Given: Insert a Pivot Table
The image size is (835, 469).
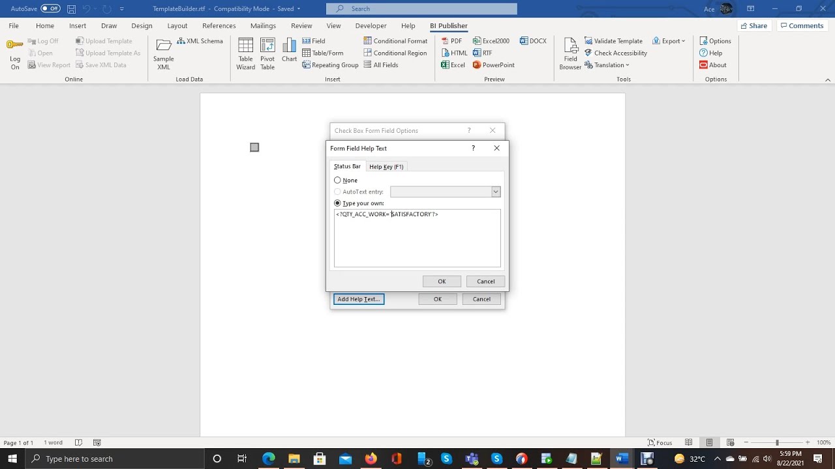Looking at the screenshot, I should coord(267,54).
